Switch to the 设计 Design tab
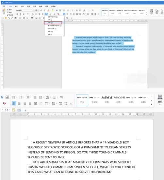Screen dimensions: 164x180 click(x=23, y=6)
